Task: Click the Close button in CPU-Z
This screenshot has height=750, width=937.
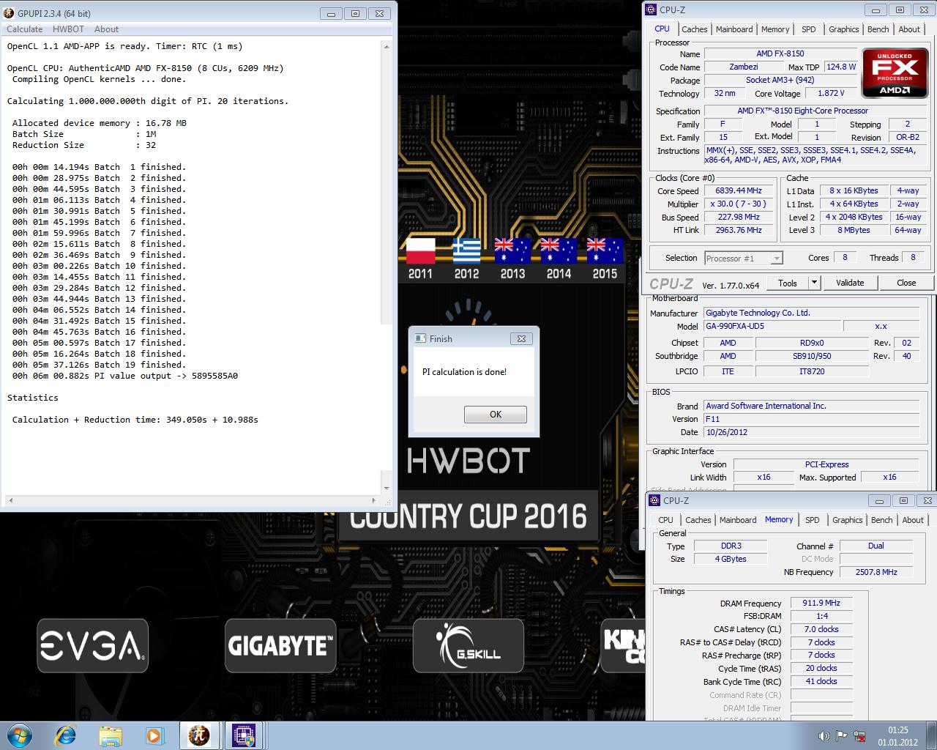Action: pos(906,283)
